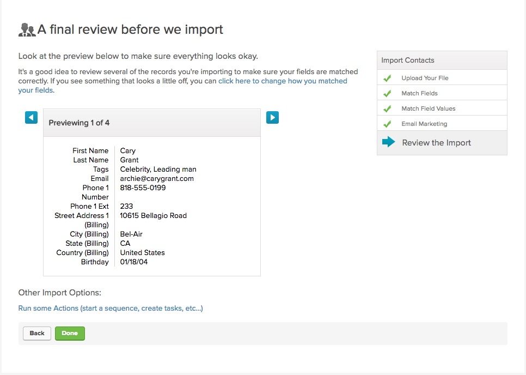Click the email archie@carygrant.com
526x375 pixels.
click(157, 179)
